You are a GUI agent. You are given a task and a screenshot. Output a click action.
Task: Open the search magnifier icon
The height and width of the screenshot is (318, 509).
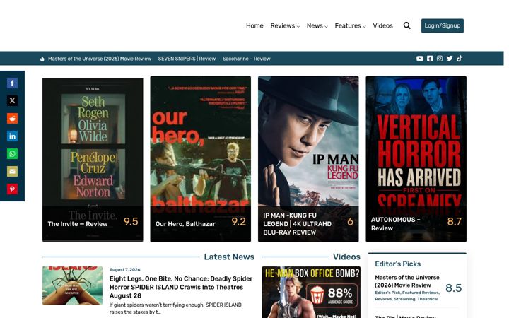pyautogui.click(x=406, y=25)
